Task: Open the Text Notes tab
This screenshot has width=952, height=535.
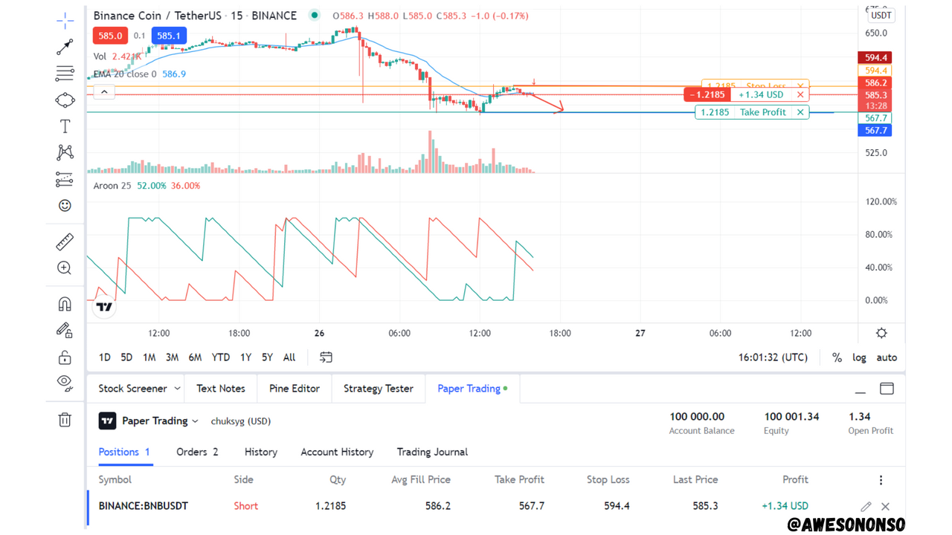Action: pos(221,389)
